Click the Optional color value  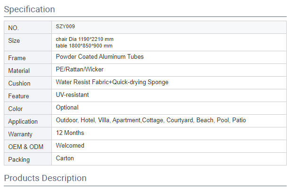[x=67, y=108]
